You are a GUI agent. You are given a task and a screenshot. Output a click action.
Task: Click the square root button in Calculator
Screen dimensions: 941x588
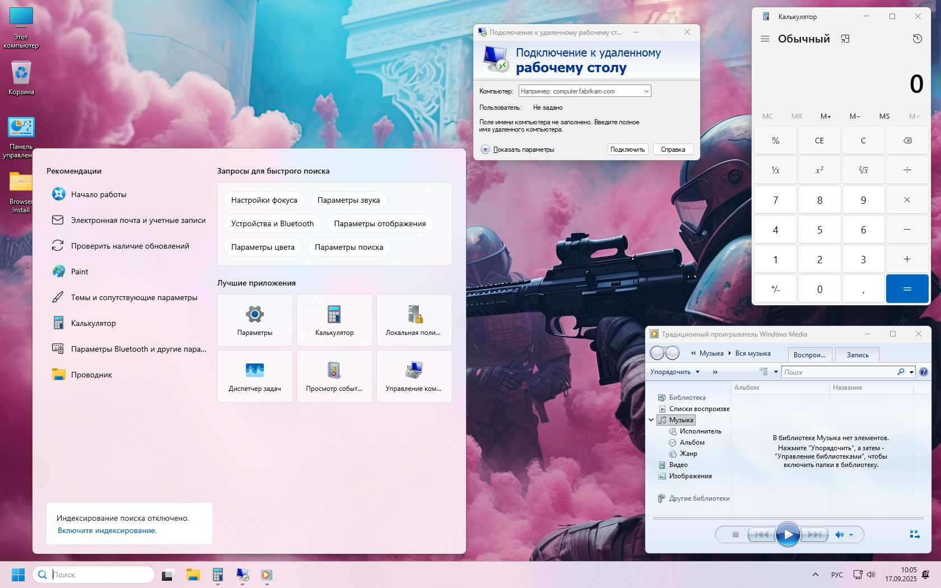click(863, 170)
